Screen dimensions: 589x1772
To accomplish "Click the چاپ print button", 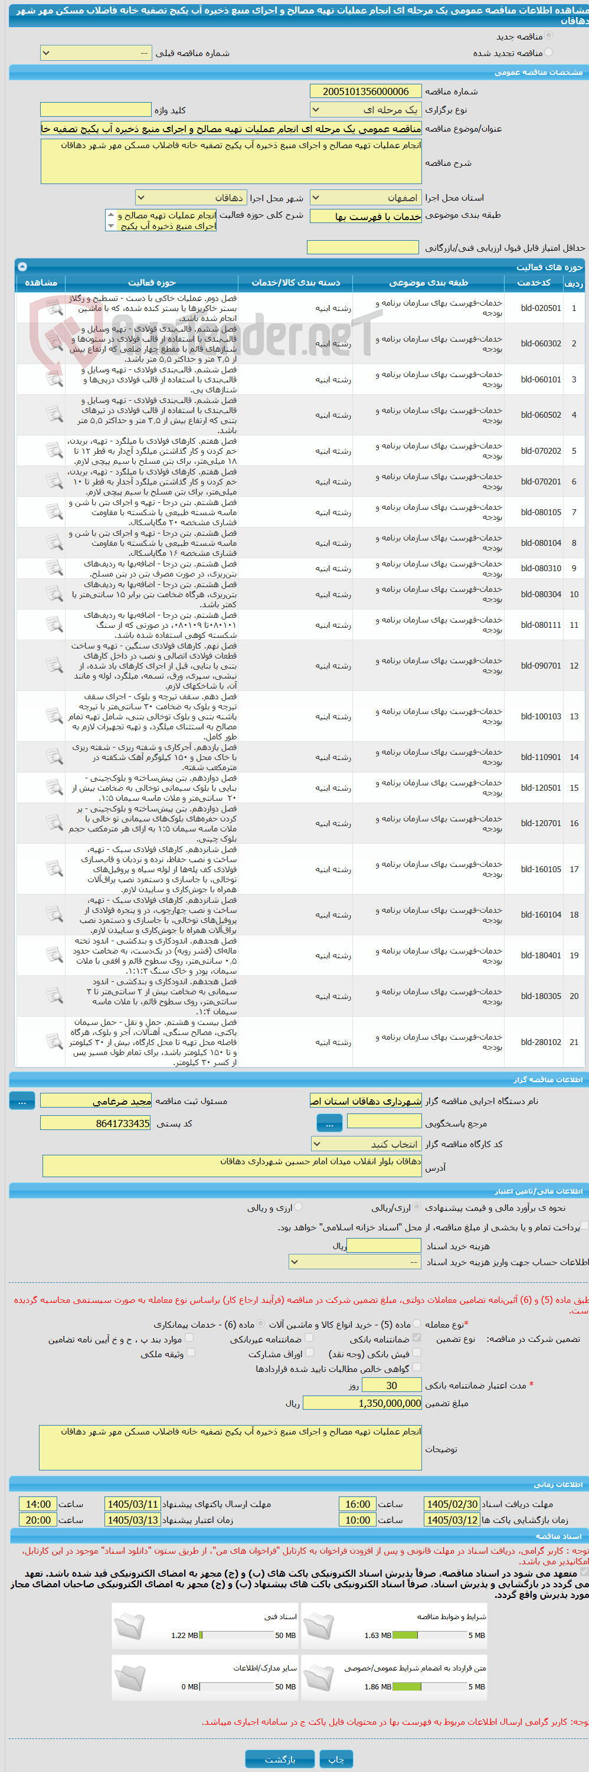I will (x=336, y=1759).
